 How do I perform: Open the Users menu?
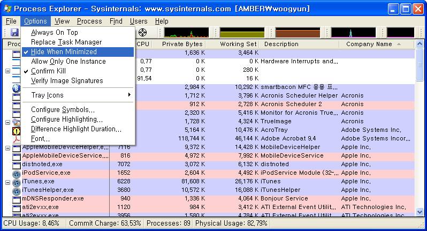(x=139, y=21)
